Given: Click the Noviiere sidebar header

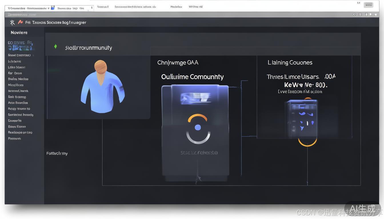Looking at the screenshot, I should [x=19, y=33].
